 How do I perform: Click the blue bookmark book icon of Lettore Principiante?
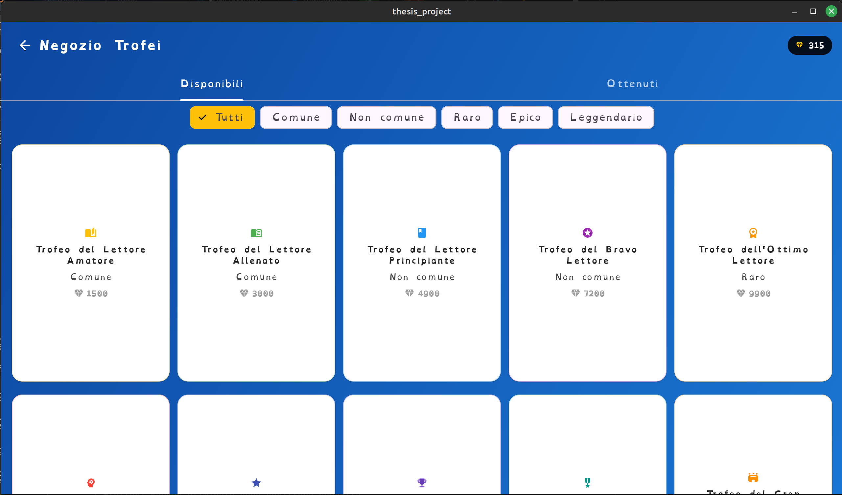tap(422, 233)
